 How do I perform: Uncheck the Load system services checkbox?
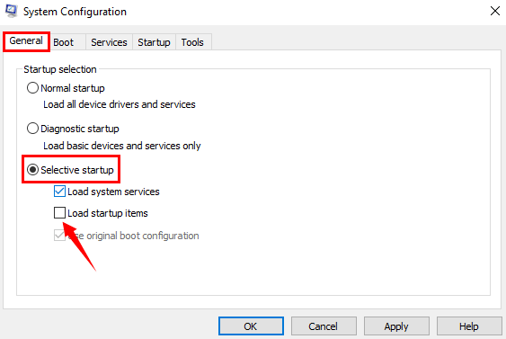[59, 192]
